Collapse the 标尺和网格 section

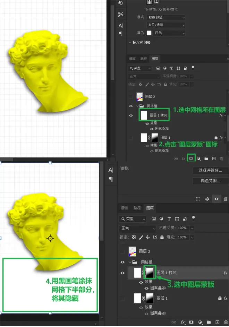(x=130, y=42)
